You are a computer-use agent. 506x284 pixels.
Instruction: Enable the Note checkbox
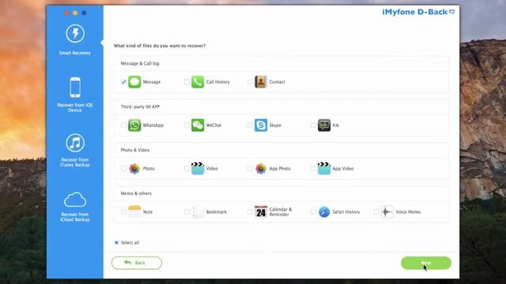(x=123, y=212)
